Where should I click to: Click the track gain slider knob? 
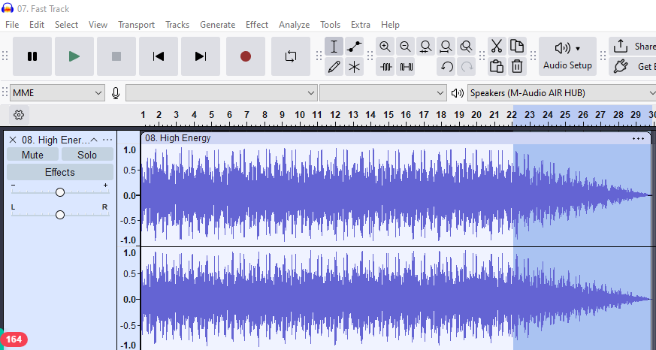[60, 192]
